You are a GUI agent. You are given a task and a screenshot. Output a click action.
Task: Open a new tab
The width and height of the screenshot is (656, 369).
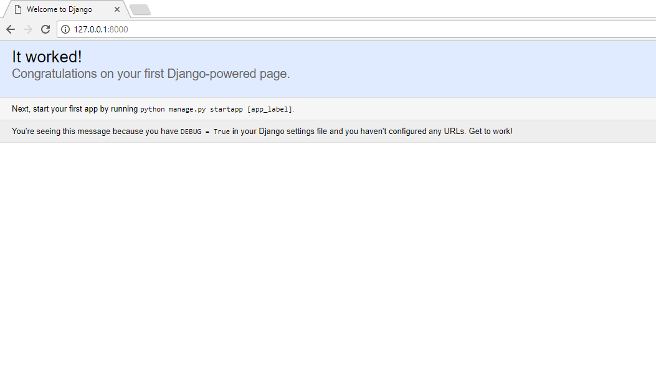[x=140, y=9]
